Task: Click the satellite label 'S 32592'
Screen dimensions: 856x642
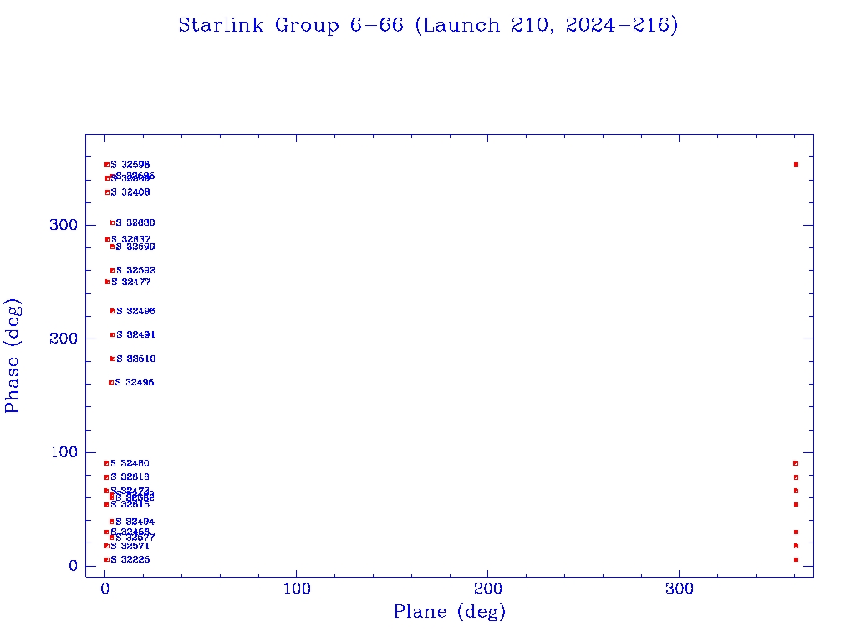Action: [x=136, y=270]
